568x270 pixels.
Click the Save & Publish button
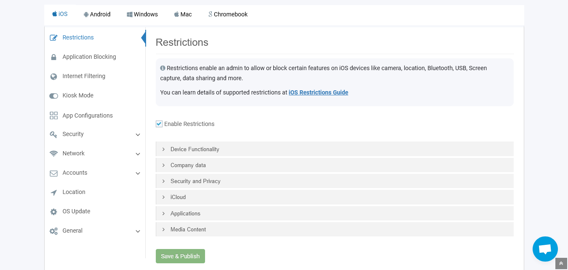tap(180, 256)
